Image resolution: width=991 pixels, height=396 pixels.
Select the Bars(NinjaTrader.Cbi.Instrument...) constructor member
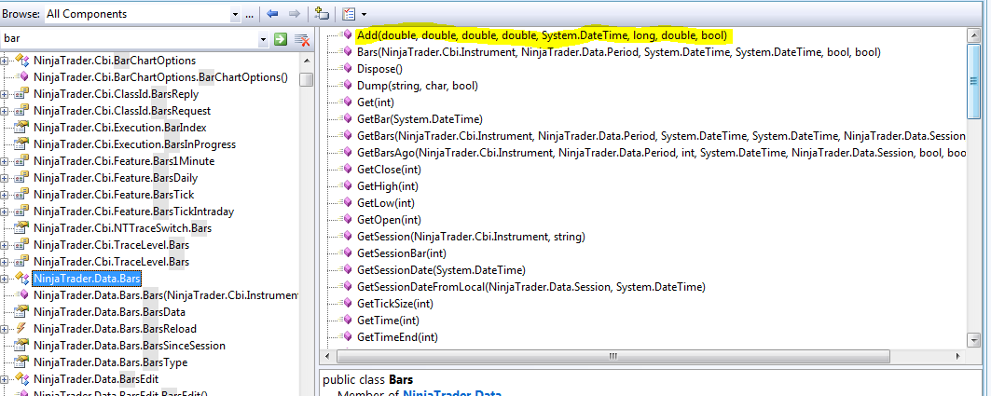point(619,52)
